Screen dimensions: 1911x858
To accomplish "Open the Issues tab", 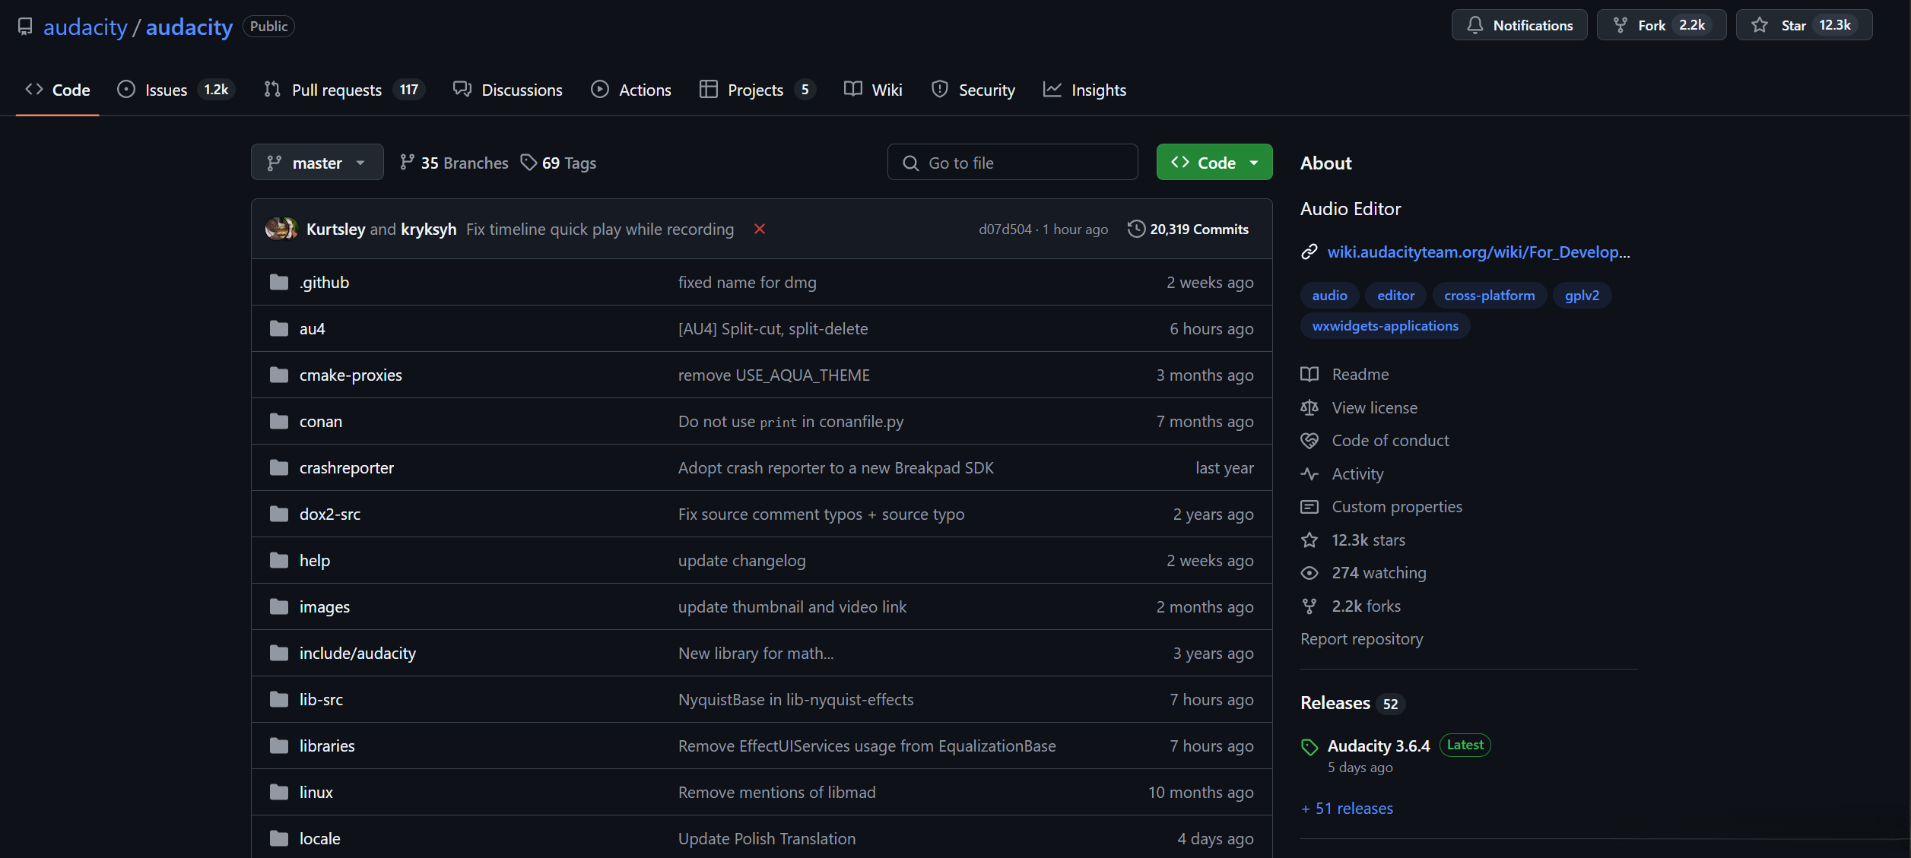I will 166,90.
